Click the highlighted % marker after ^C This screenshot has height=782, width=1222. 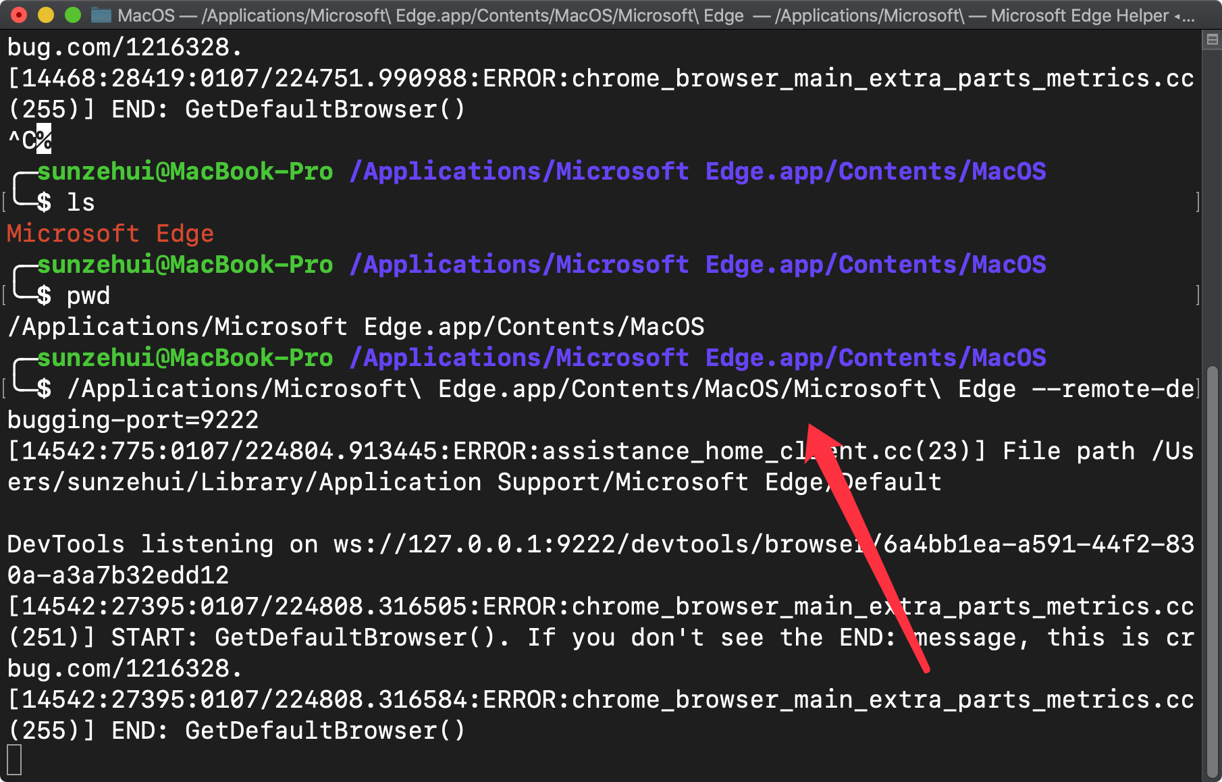[x=44, y=140]
